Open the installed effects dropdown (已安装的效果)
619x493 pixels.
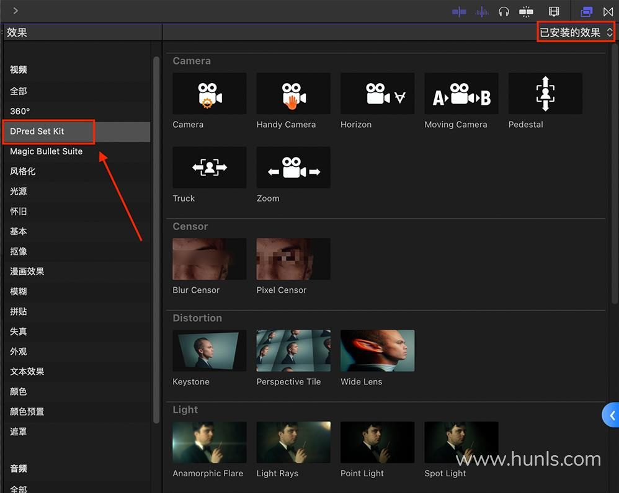pos(576,32)
